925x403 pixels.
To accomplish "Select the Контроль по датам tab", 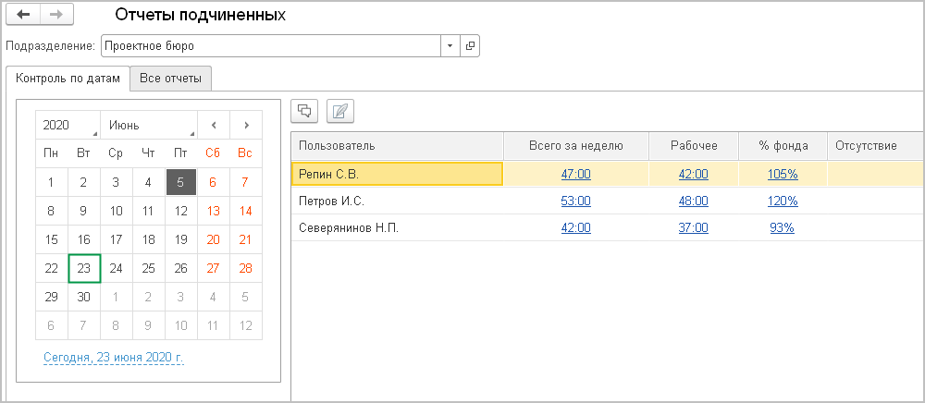I will 68,79.
